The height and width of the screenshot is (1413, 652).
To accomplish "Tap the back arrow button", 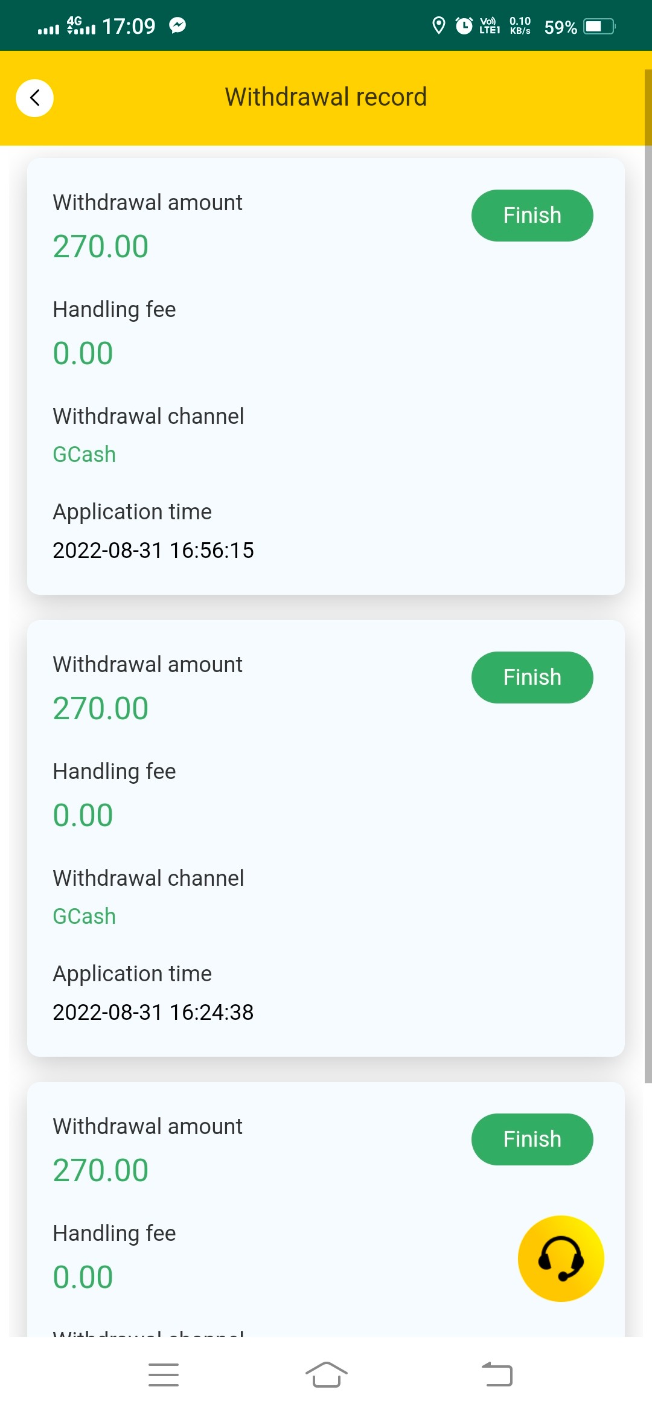I will (34, 98).
